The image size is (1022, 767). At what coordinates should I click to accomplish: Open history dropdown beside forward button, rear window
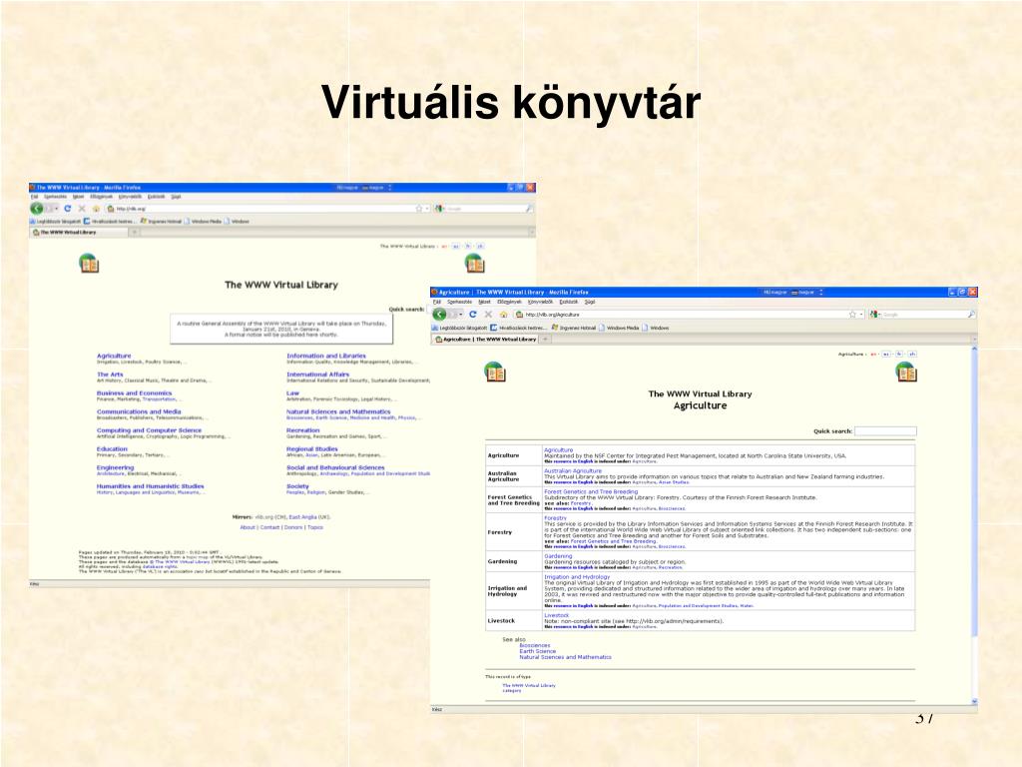click(x=57, y=208)
